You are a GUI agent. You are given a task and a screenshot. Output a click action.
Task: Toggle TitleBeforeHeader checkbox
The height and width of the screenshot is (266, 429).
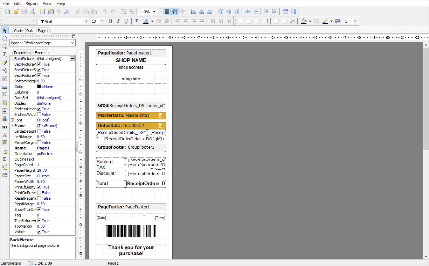pyautogui.click(x=39, y=221)
